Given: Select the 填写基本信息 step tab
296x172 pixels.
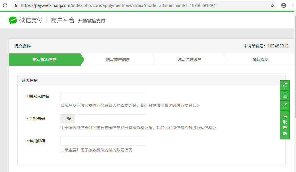Looking at the screenshot, I should pos(45,60).
